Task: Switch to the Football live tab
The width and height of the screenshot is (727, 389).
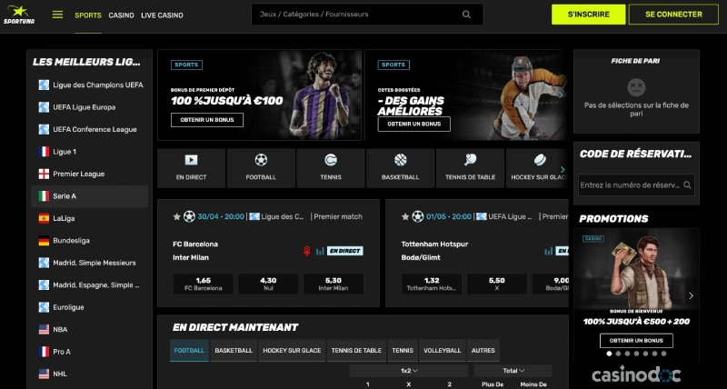Action: coord(189,351)
